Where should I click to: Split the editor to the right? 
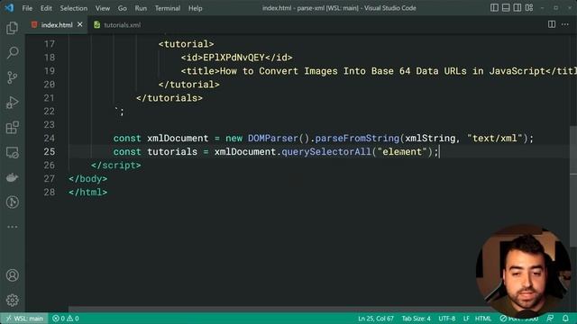click(x=552, y=24)
